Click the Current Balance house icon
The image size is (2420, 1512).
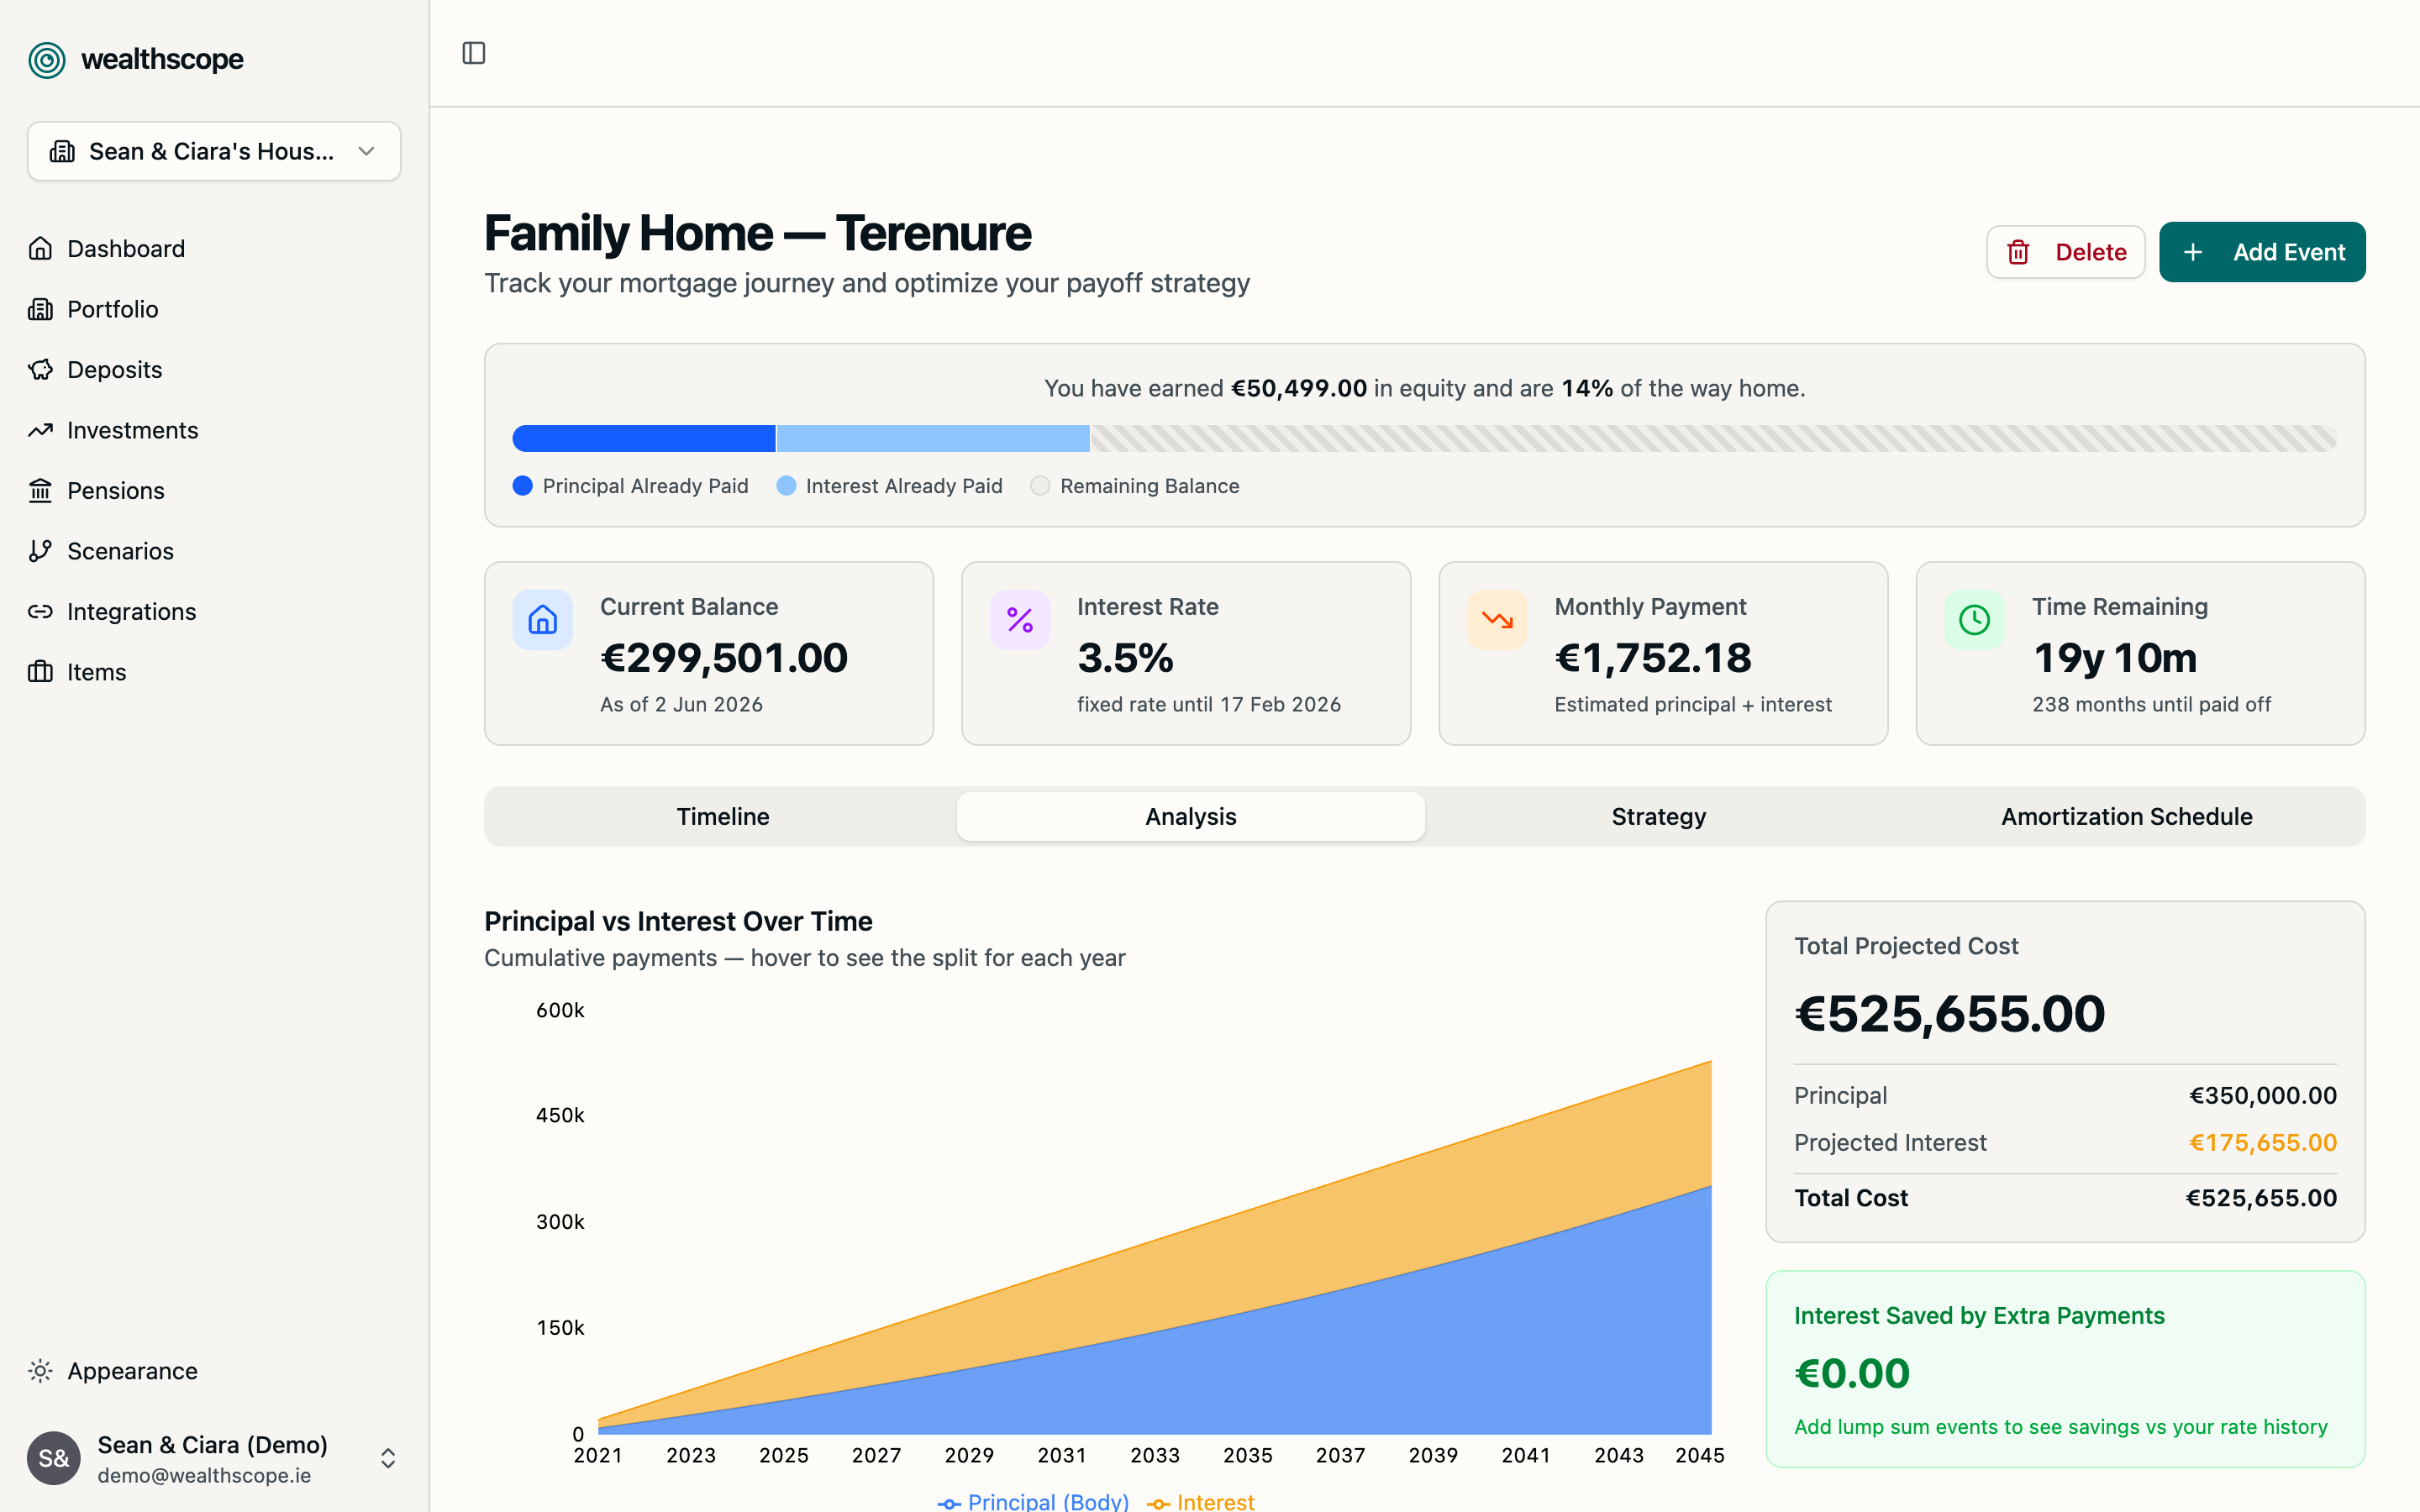pos(543,620)
